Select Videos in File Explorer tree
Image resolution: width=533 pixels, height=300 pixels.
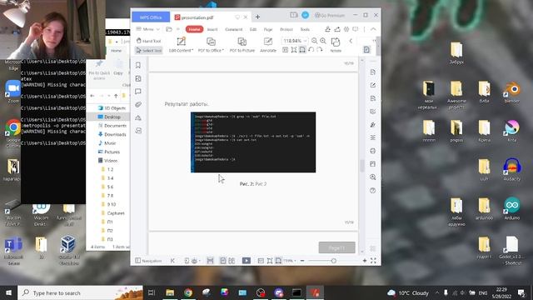tap(111, 161)
